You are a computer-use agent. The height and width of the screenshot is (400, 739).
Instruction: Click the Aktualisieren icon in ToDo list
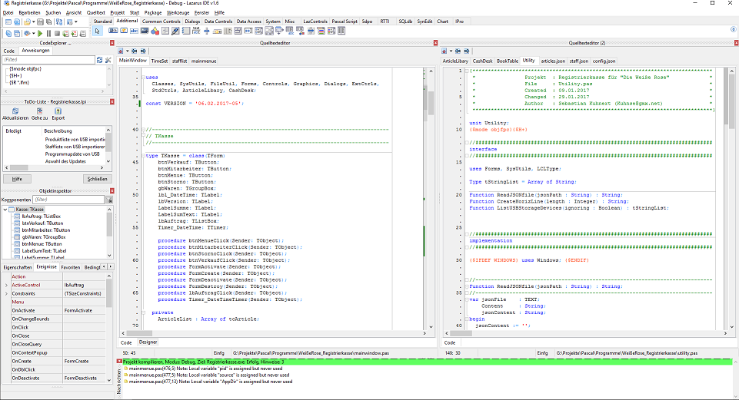15,110
